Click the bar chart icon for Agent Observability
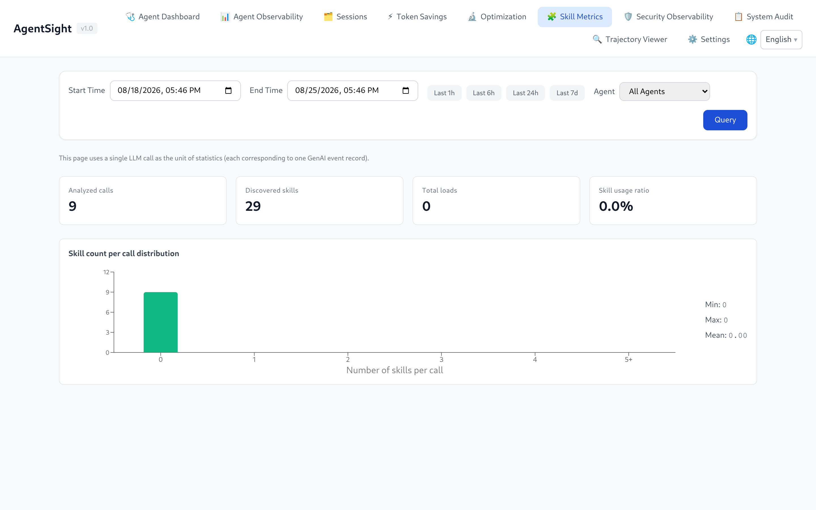Screen dimensions: 816x510 point(225,16)
